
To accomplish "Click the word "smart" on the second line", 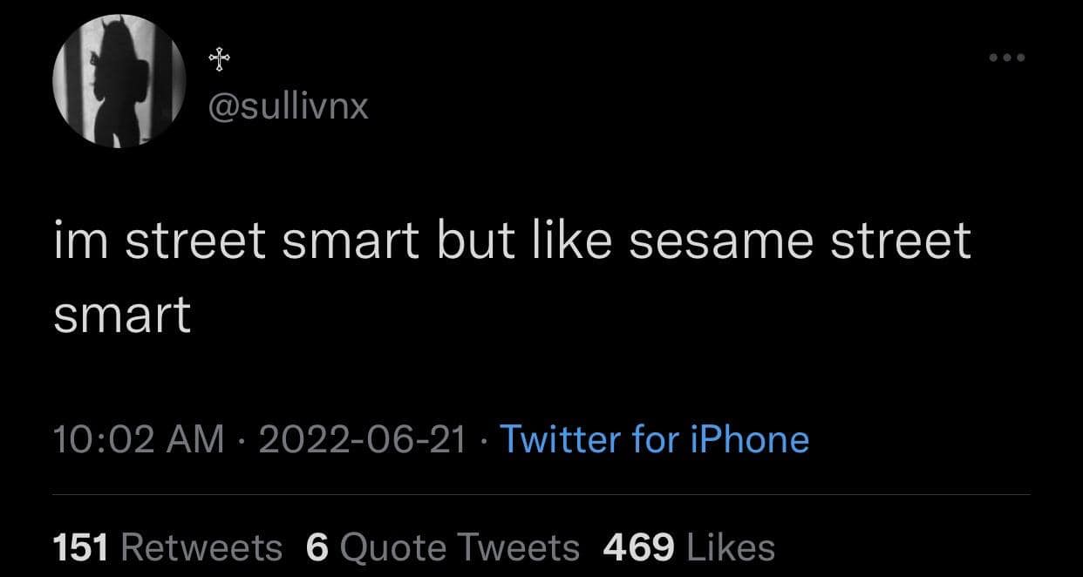I will click(122, 314).
